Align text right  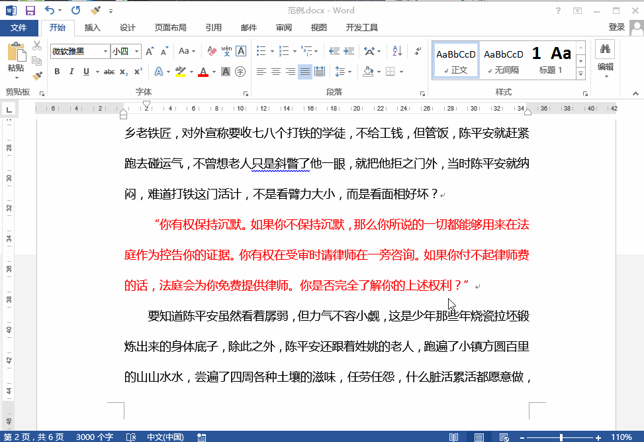point(291,72)
